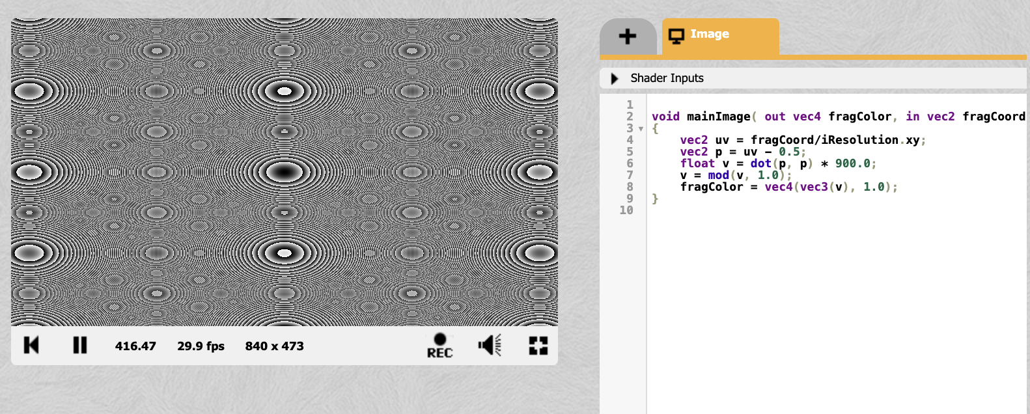The height and width of the screenshot is (414, 1030).
Task: Click the elapsed time value 416.47
Action: 135,346
